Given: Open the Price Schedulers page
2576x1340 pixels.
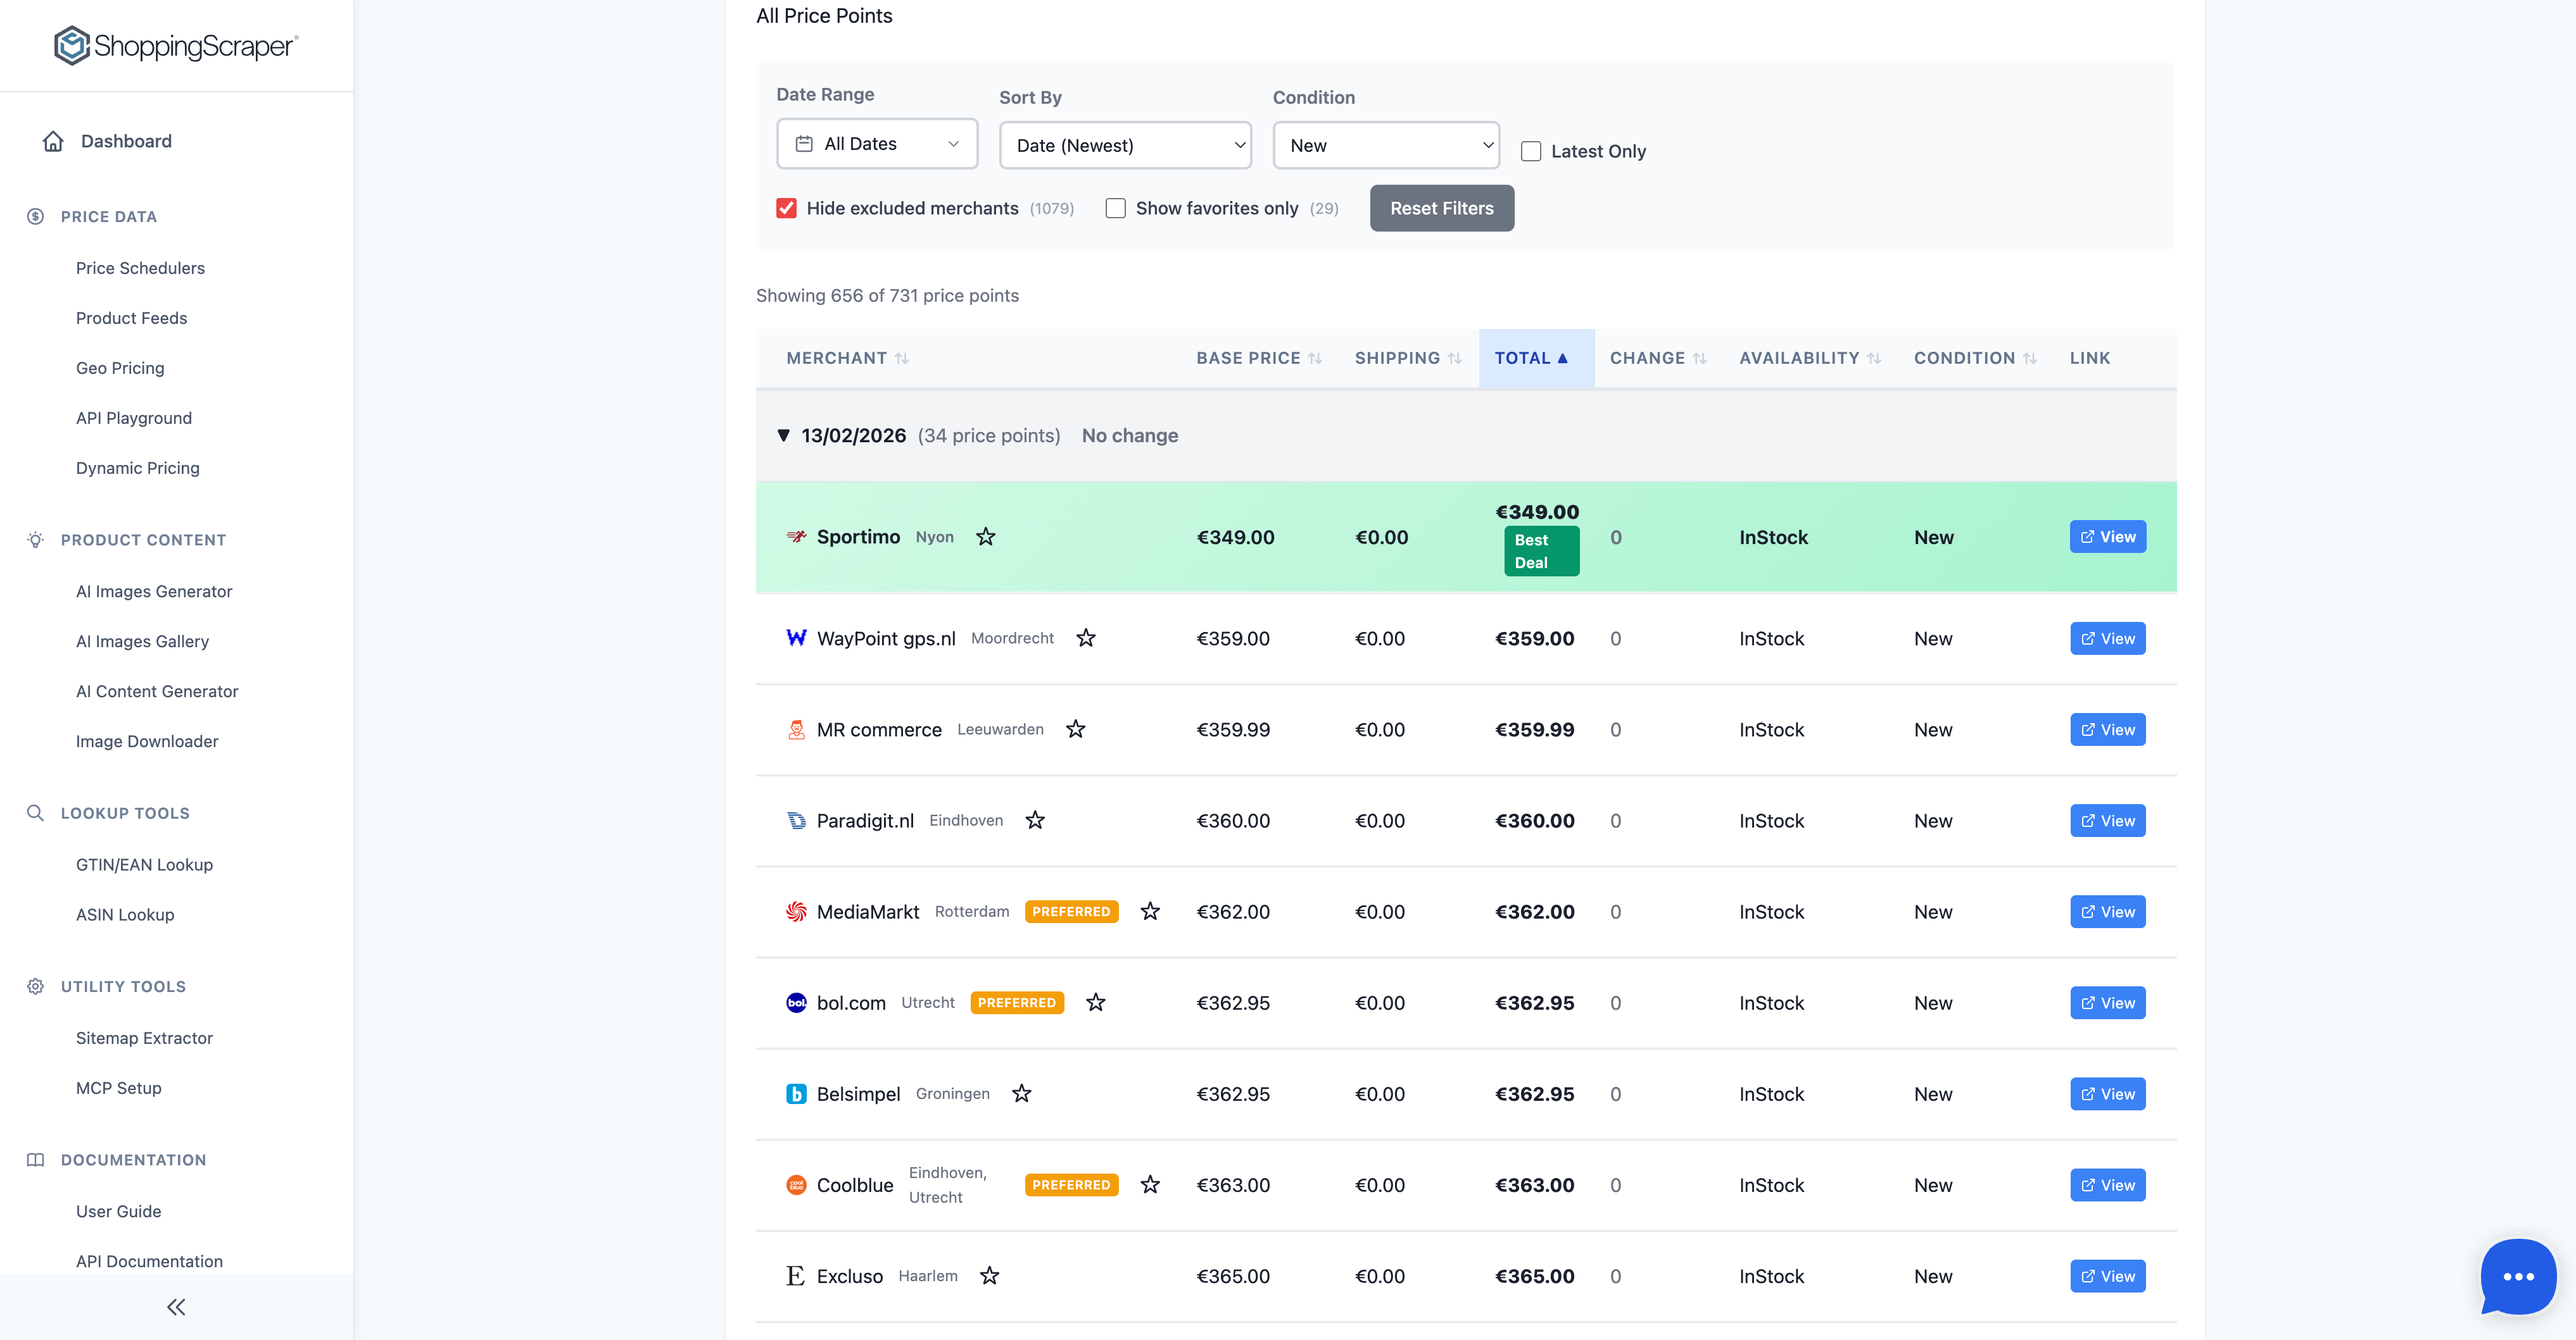Looking at the screenshot, I should click(x=140, y=268).
